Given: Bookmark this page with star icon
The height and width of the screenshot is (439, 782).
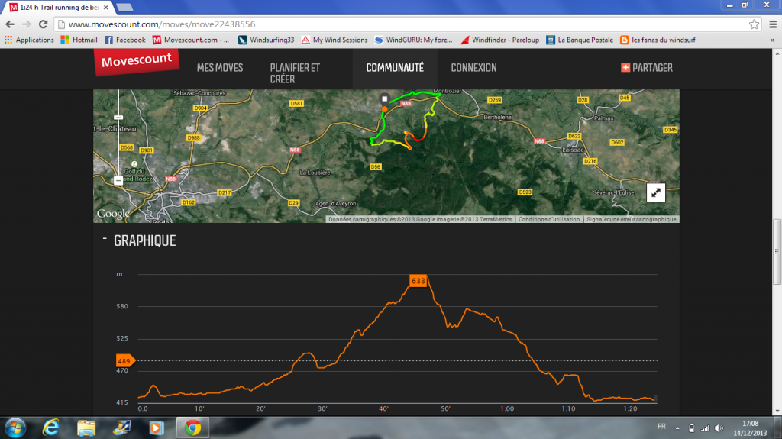Looking at the screenshot, I should 754,24.
